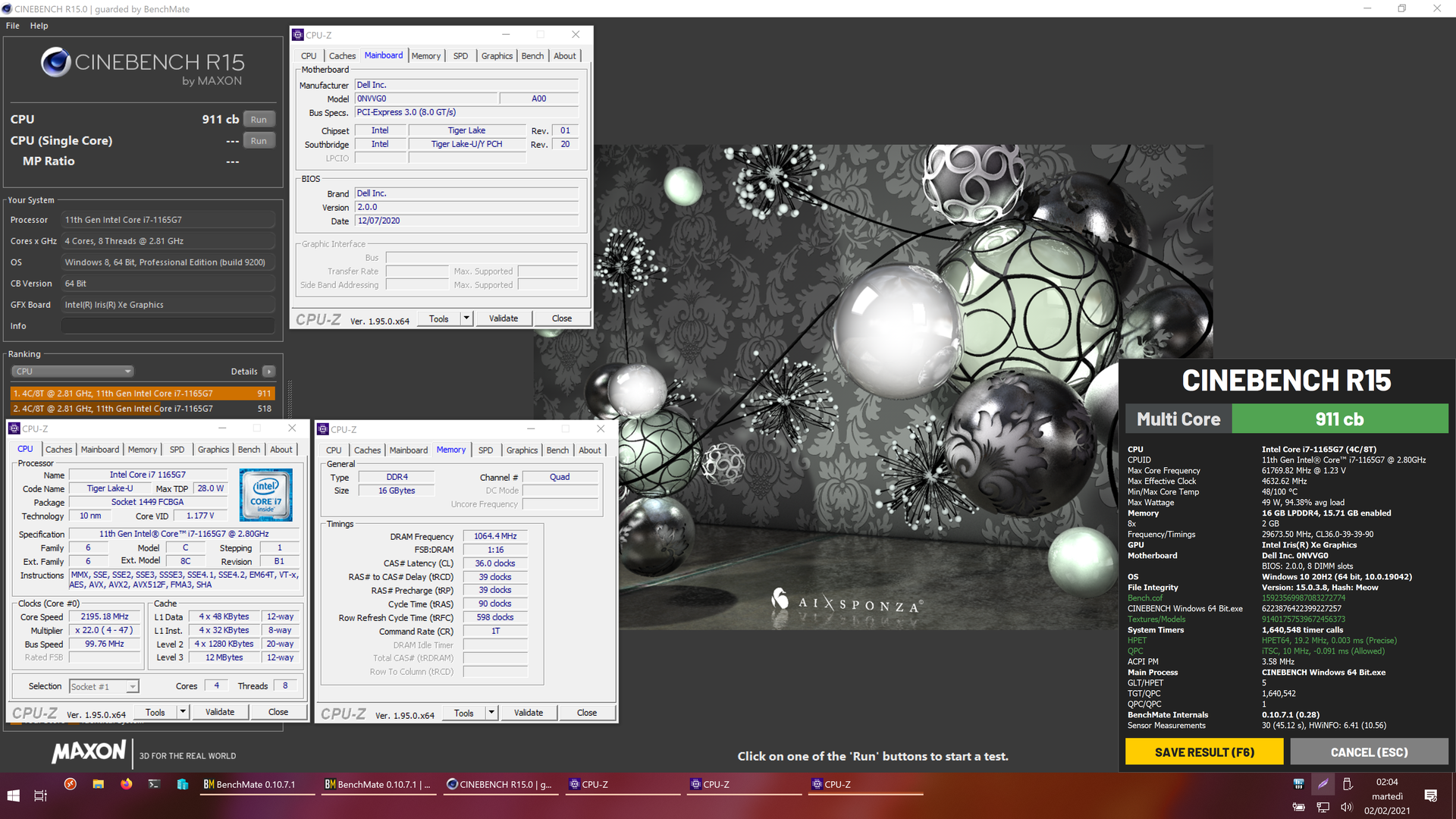Click the Details arrow icon in Ranking
This screenshot has height=819, width=1456.
(x=268, y=372)
